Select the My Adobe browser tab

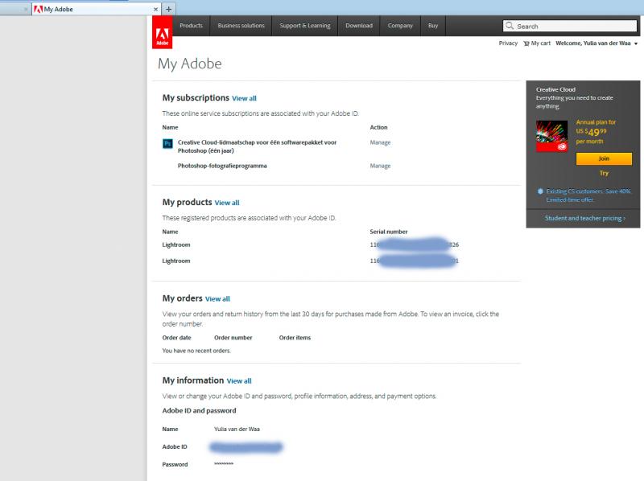point(96,9)
